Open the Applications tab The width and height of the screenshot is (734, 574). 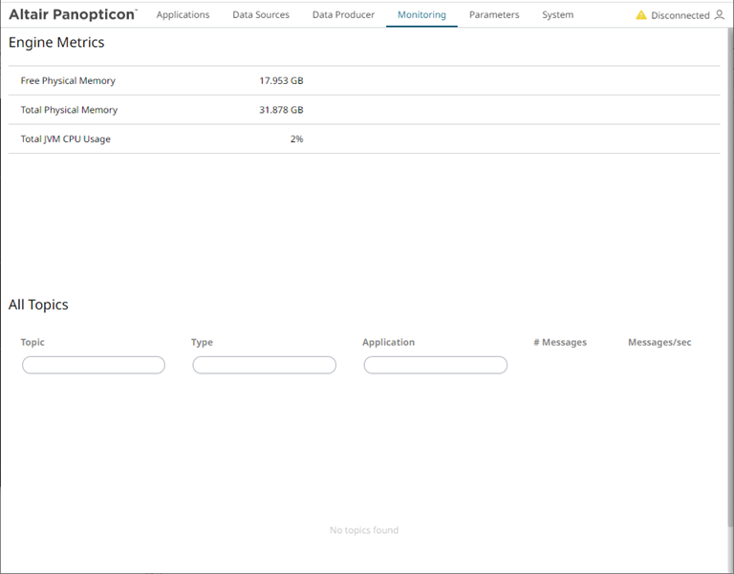coord(183,15)
